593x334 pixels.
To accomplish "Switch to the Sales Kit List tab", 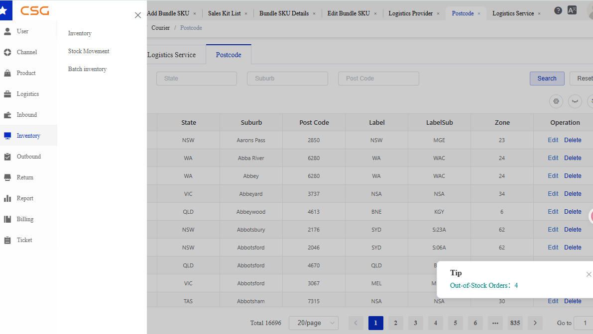I will click(x=224, y=13).
